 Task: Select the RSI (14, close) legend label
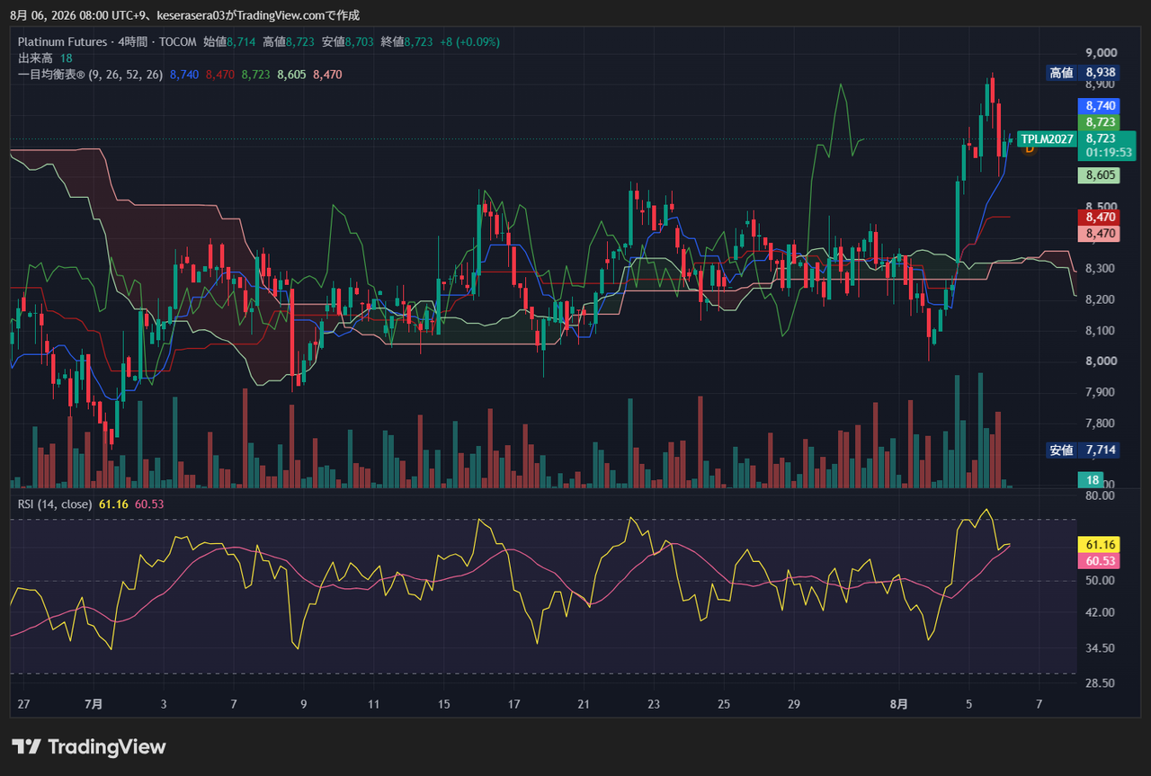pyautogui.click(x=55, y=504)
